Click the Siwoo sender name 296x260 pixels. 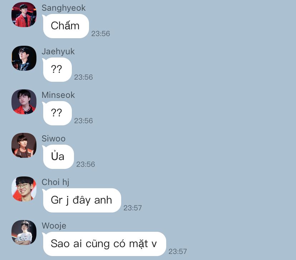(54, 139)
